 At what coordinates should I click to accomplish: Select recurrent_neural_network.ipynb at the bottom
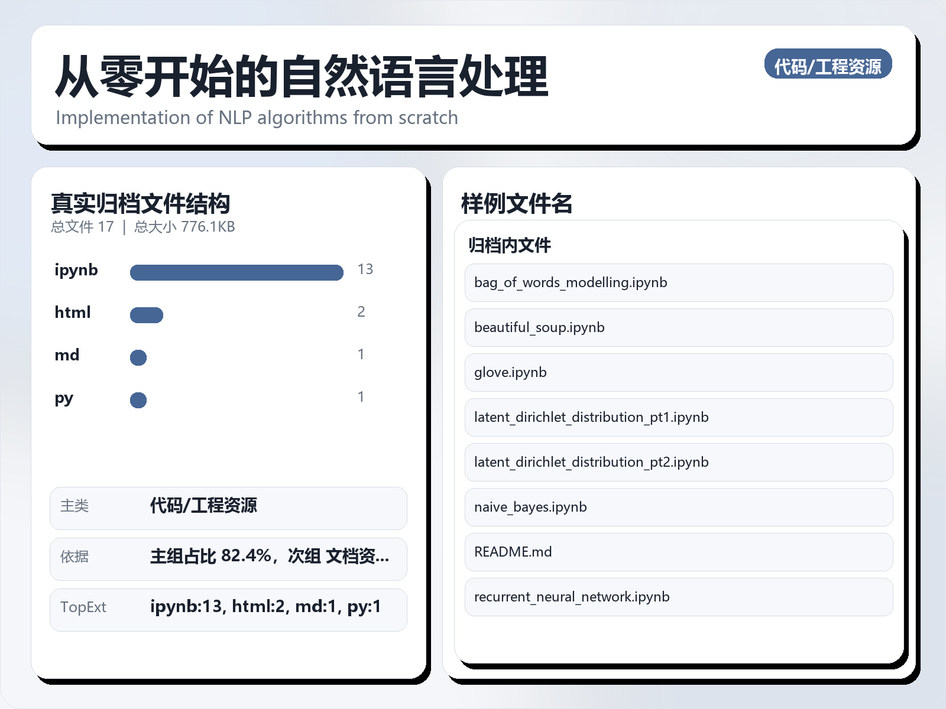click(678, 597)
